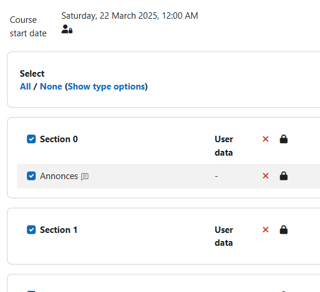The image size is (320, 292).
Task: Uncheck the Section 1 checkbox
Action: 31,230
